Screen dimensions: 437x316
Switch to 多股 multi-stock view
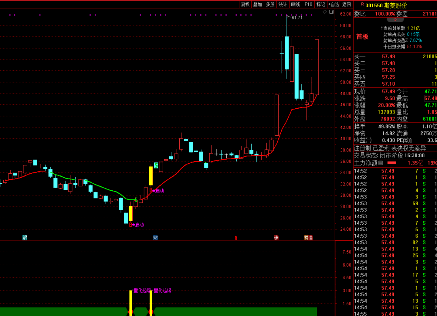tap(270, 4)
